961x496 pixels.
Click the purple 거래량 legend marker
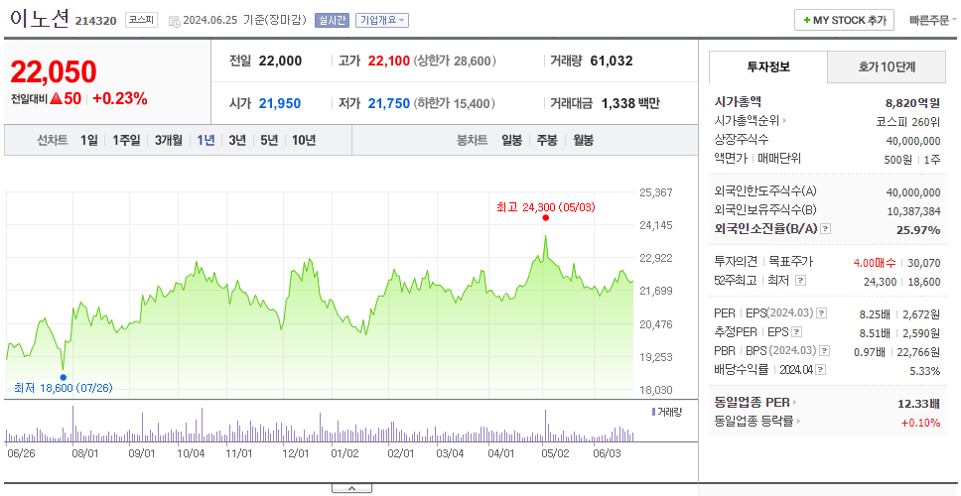coord(653,412)
